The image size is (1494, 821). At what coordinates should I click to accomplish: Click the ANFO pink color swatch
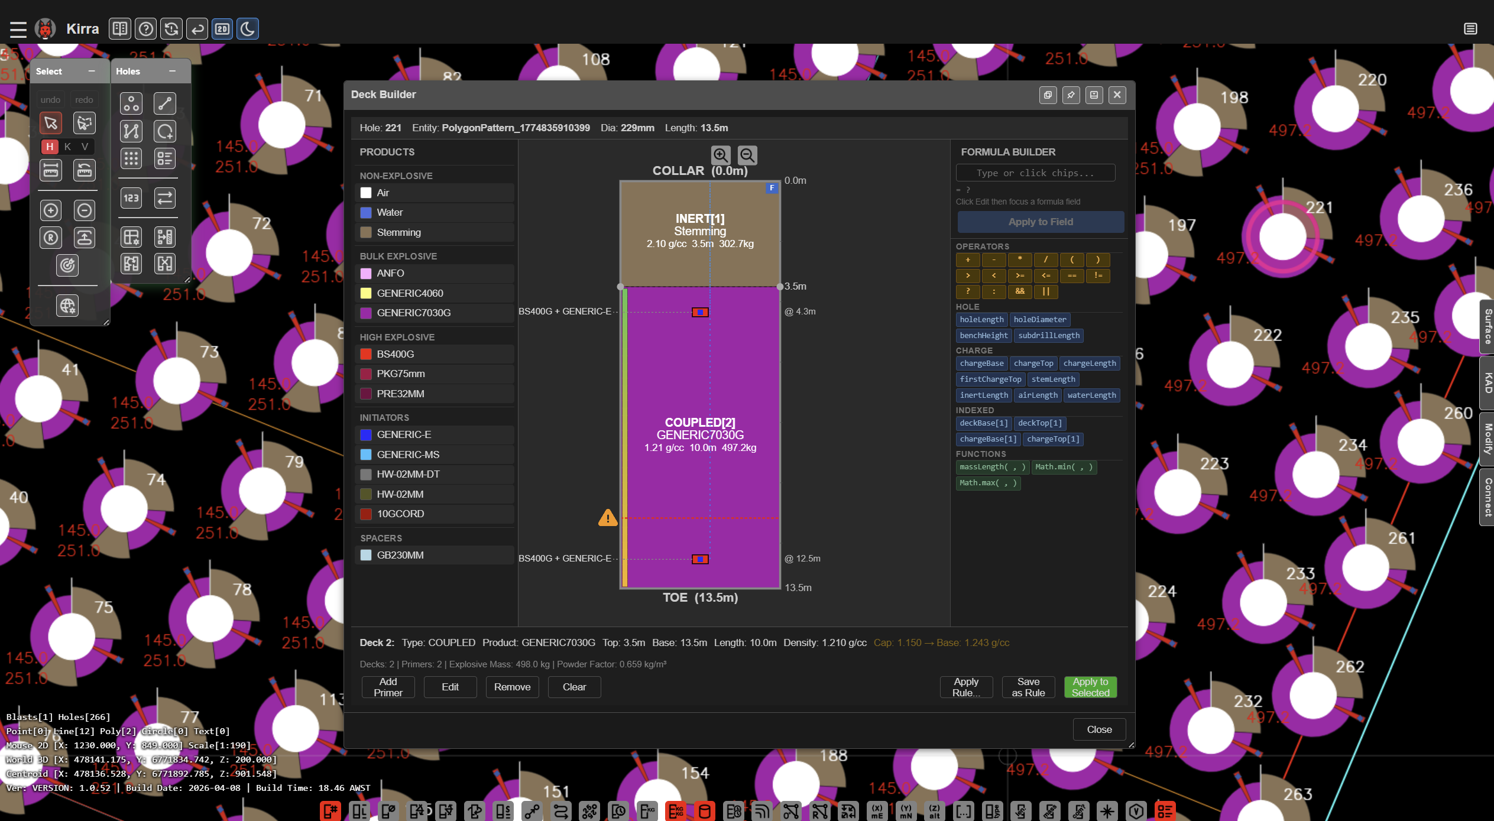tap(366, 273)
